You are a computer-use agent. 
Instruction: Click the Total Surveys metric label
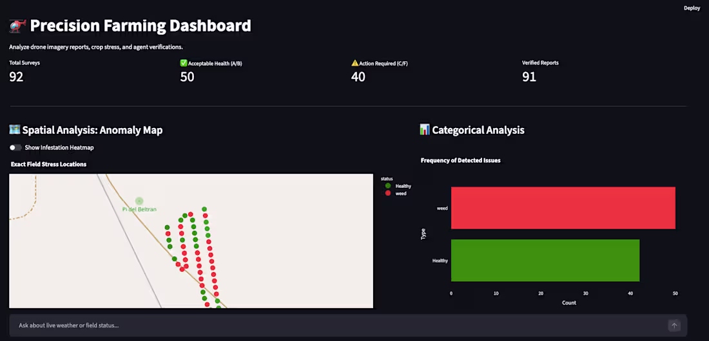click(25, 63)
